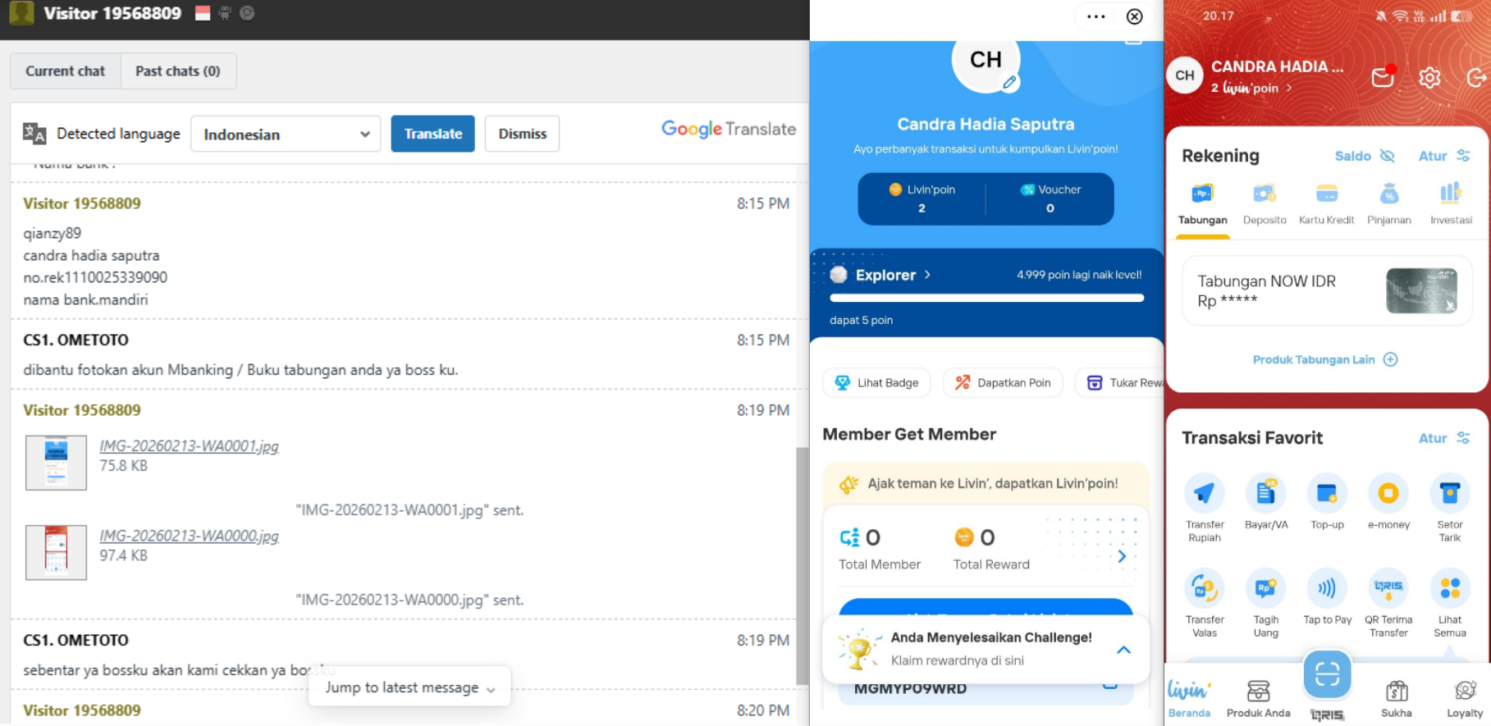This screenshot has height=726, width=1491.
Task: Open the Sukha bottom tab
Action: point(1396,700)
